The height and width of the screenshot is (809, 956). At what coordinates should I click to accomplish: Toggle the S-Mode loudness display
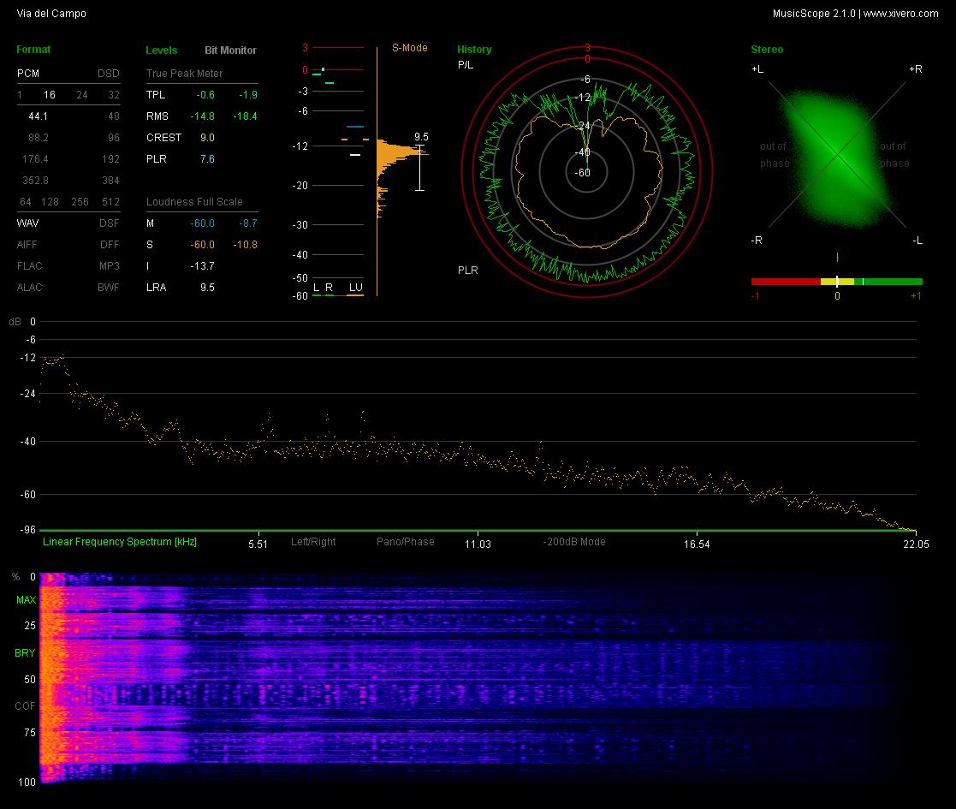pyautogui.click(x=409, y=48)
